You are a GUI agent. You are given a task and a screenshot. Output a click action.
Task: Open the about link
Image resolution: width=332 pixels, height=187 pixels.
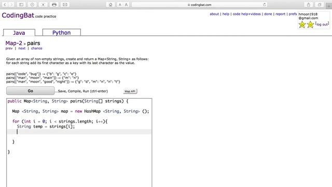(x=214, y=14)
